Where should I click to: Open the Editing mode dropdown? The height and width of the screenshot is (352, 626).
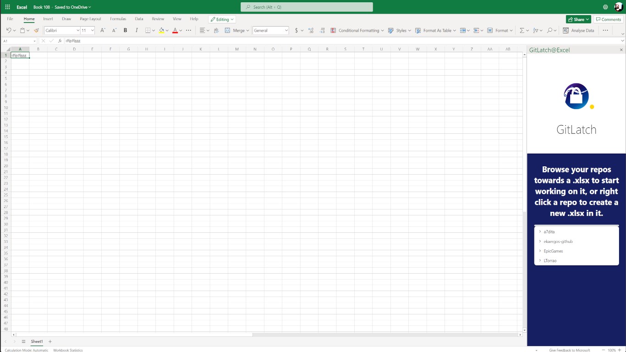tap(222, 19)
